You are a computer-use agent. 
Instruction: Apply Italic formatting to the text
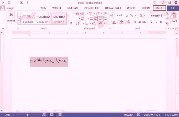[x=156, y=22]
